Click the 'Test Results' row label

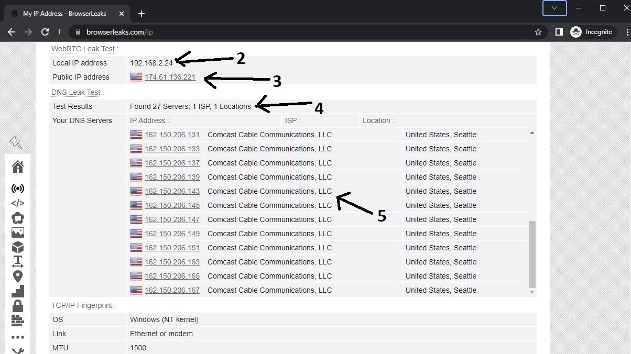72,106
